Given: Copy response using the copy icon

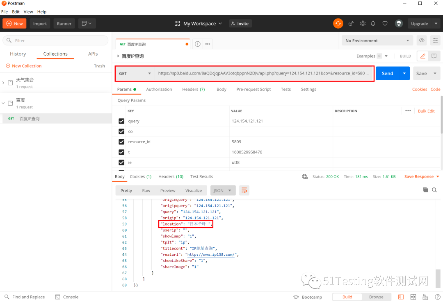Looking at the screenshot, I should [x=425, y=190].
